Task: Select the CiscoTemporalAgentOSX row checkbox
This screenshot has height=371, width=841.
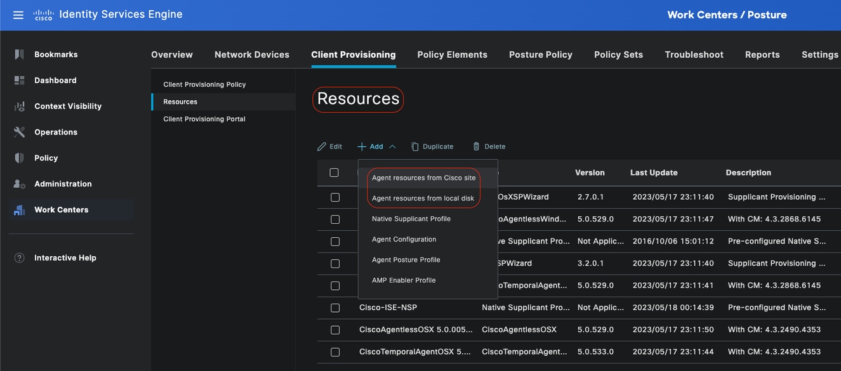Action: [x=335, y=352]
